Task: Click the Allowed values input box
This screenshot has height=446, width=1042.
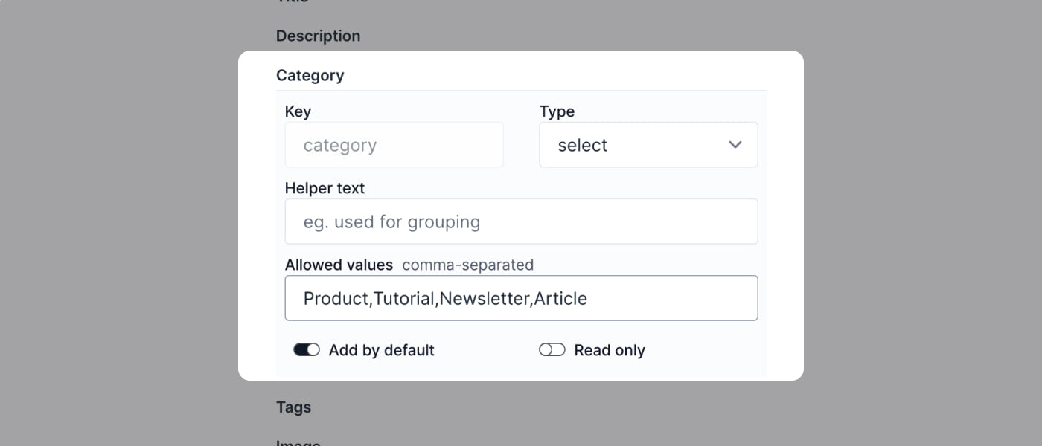Action: pyautogui.click(x=521, y=298)
